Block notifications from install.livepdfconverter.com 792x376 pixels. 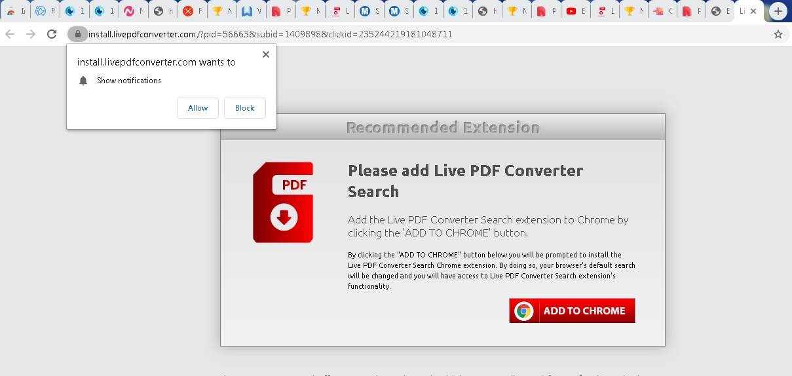pyautogui.click(x=245, y=108)
